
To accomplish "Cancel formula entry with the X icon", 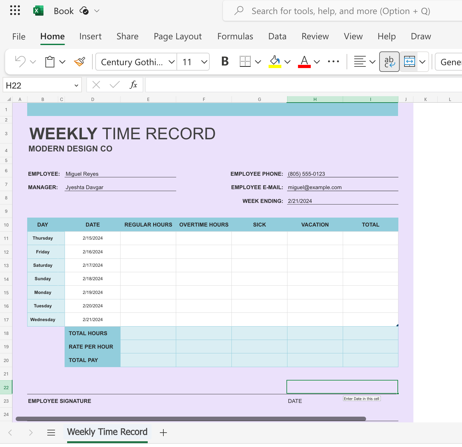I will coord(96,85).
